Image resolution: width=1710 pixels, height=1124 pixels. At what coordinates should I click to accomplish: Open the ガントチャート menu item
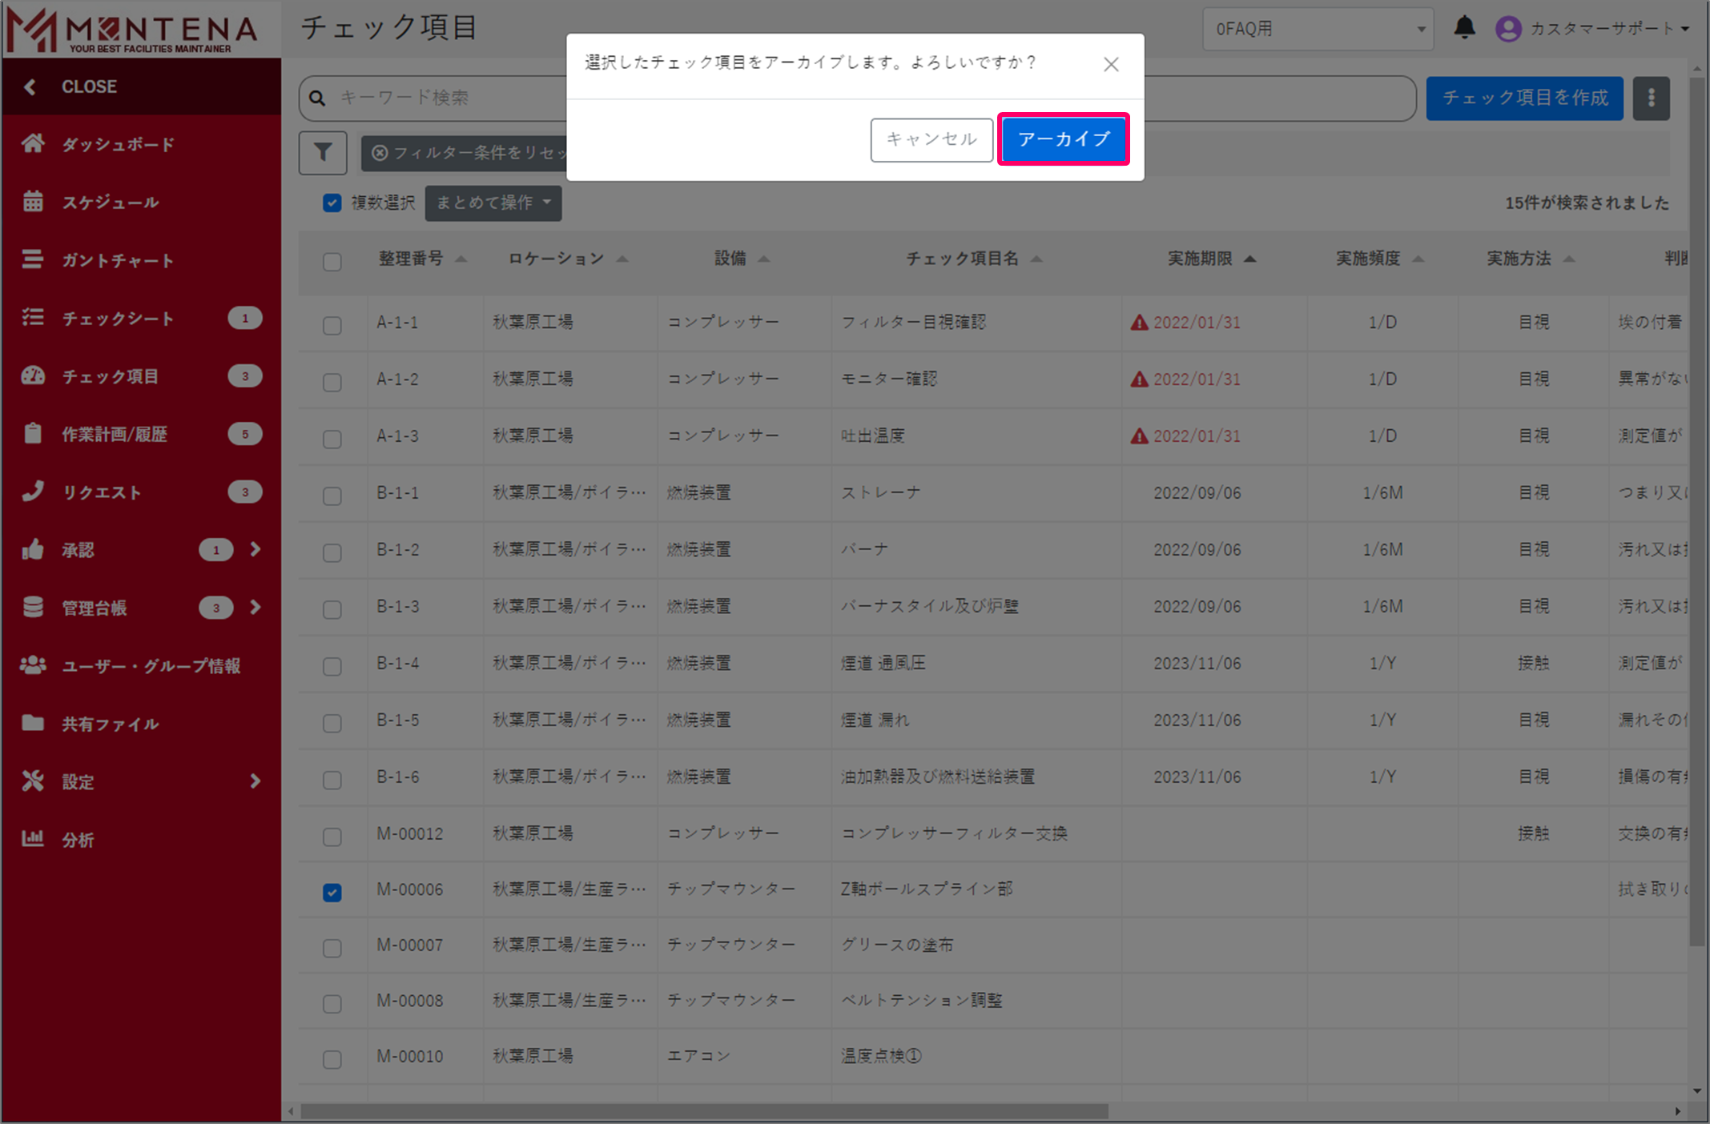coord(118,260)
